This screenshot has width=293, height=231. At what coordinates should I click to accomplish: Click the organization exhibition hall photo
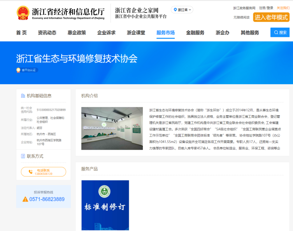tap(112, 128)
